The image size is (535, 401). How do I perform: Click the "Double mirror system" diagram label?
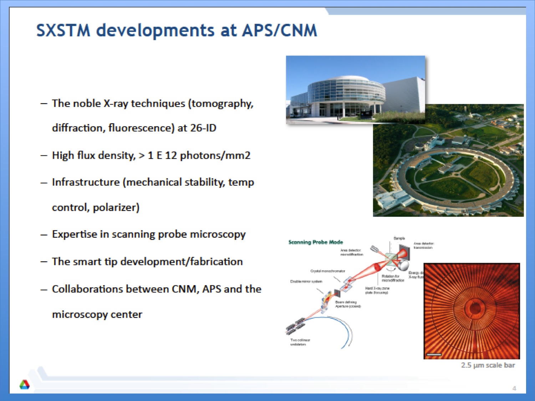306,281
